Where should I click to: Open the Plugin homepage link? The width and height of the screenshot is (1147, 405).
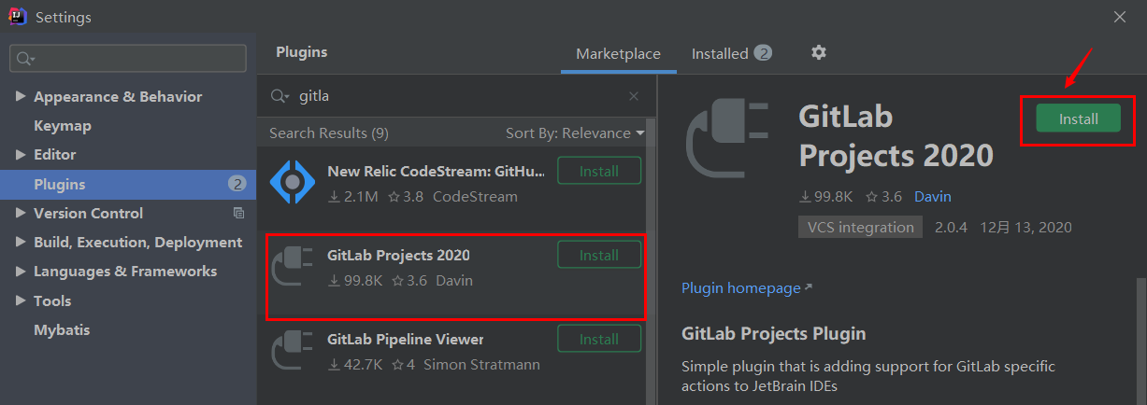[747, 287]
